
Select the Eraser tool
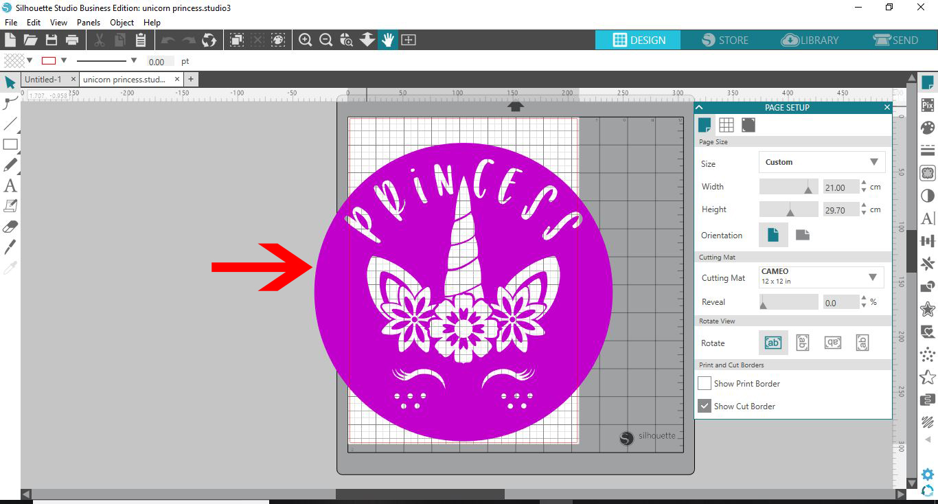click(10, 227)
